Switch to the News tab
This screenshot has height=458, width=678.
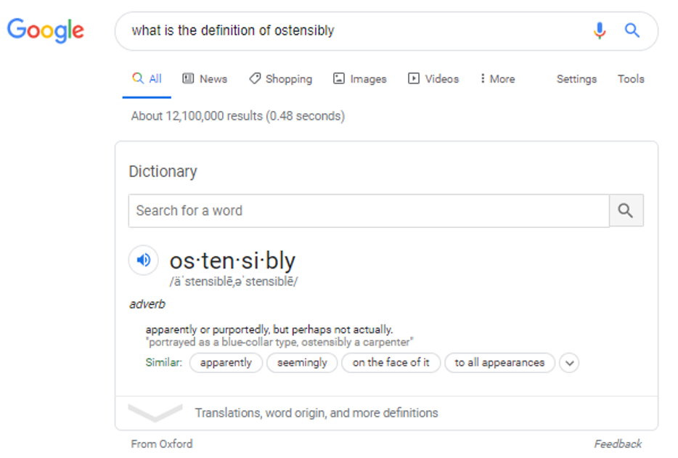205,79
